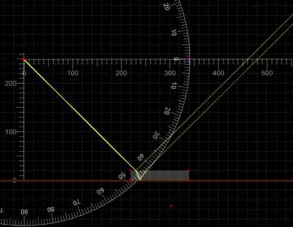Select the red light source point at ruler origin
293x227 pixels.
[x=23, y=59]
